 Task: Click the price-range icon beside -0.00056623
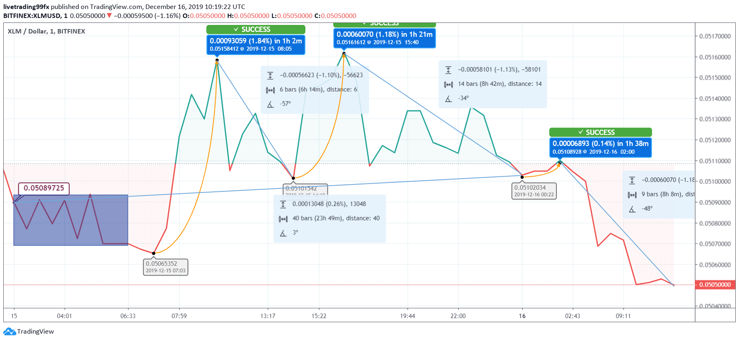tap(270, 75)
